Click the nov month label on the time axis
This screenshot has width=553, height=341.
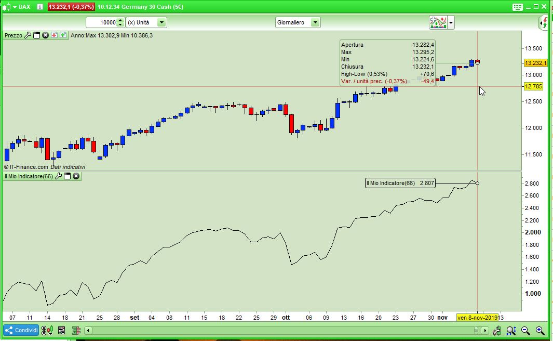tap(442, 318)
